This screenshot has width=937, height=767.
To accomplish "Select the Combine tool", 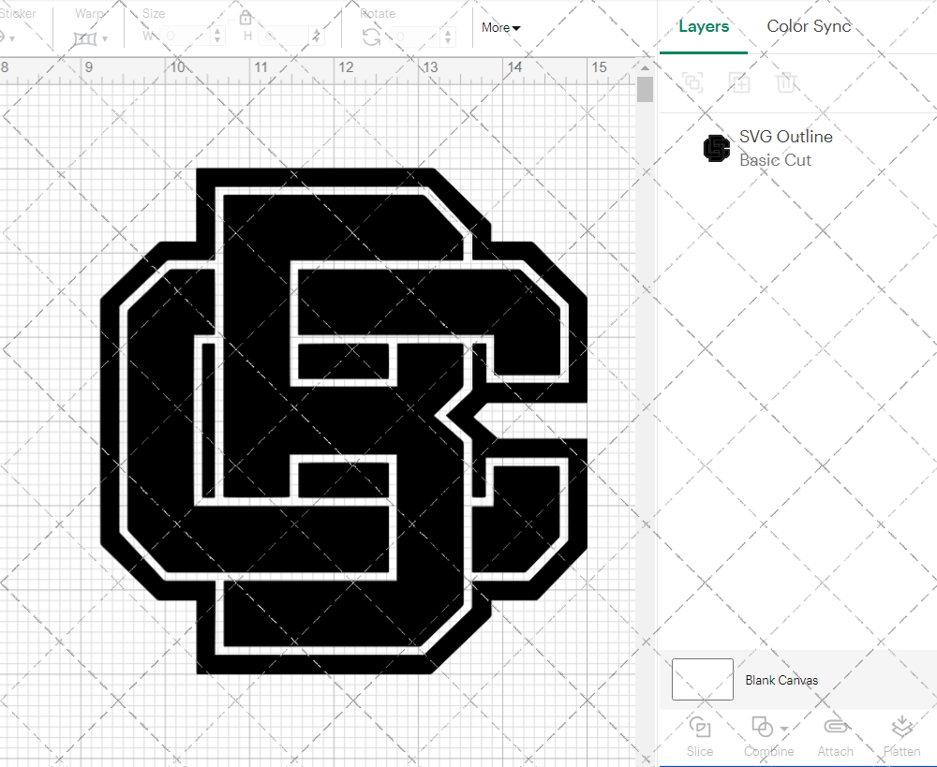I will pyautogui.click(x=762, y=735).
